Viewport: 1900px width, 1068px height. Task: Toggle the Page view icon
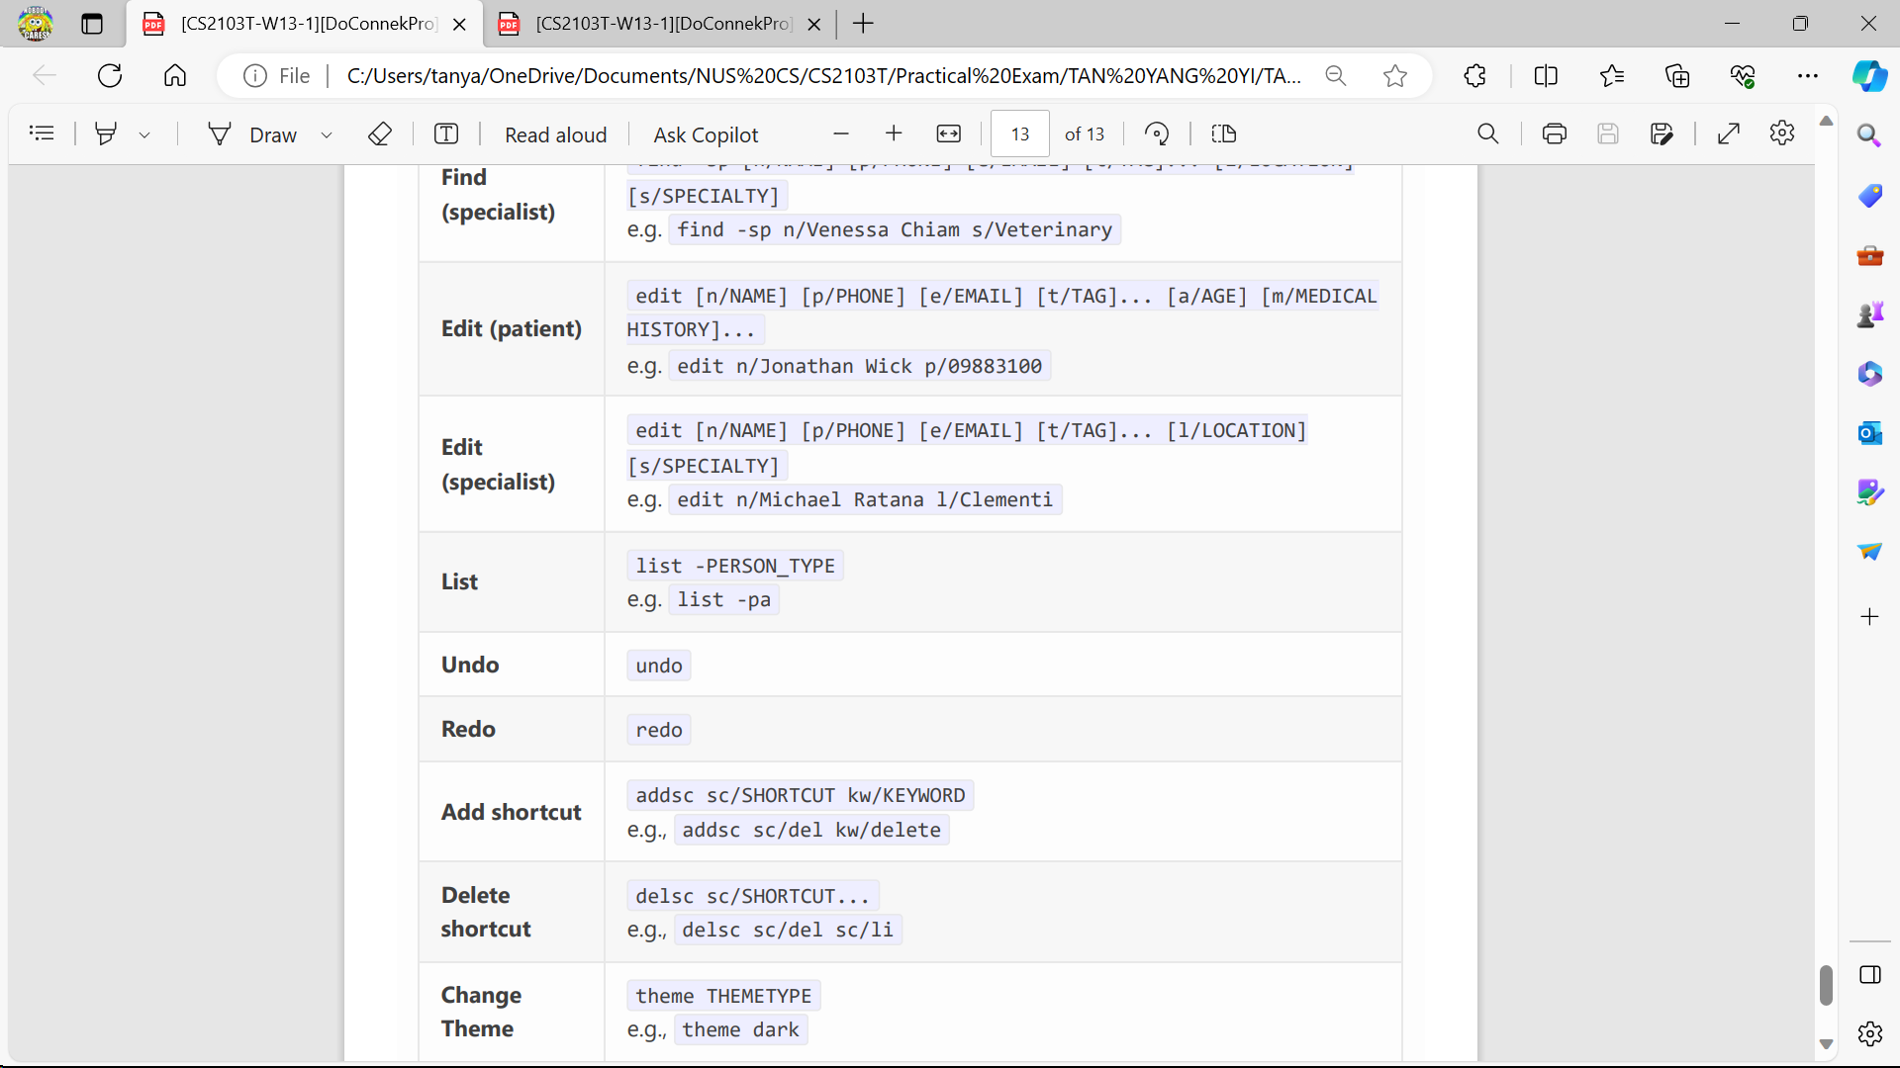[1224, 134]
